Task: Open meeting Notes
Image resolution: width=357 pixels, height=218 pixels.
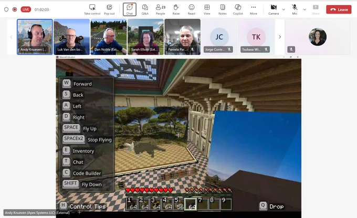Action: tap(223, 9)
